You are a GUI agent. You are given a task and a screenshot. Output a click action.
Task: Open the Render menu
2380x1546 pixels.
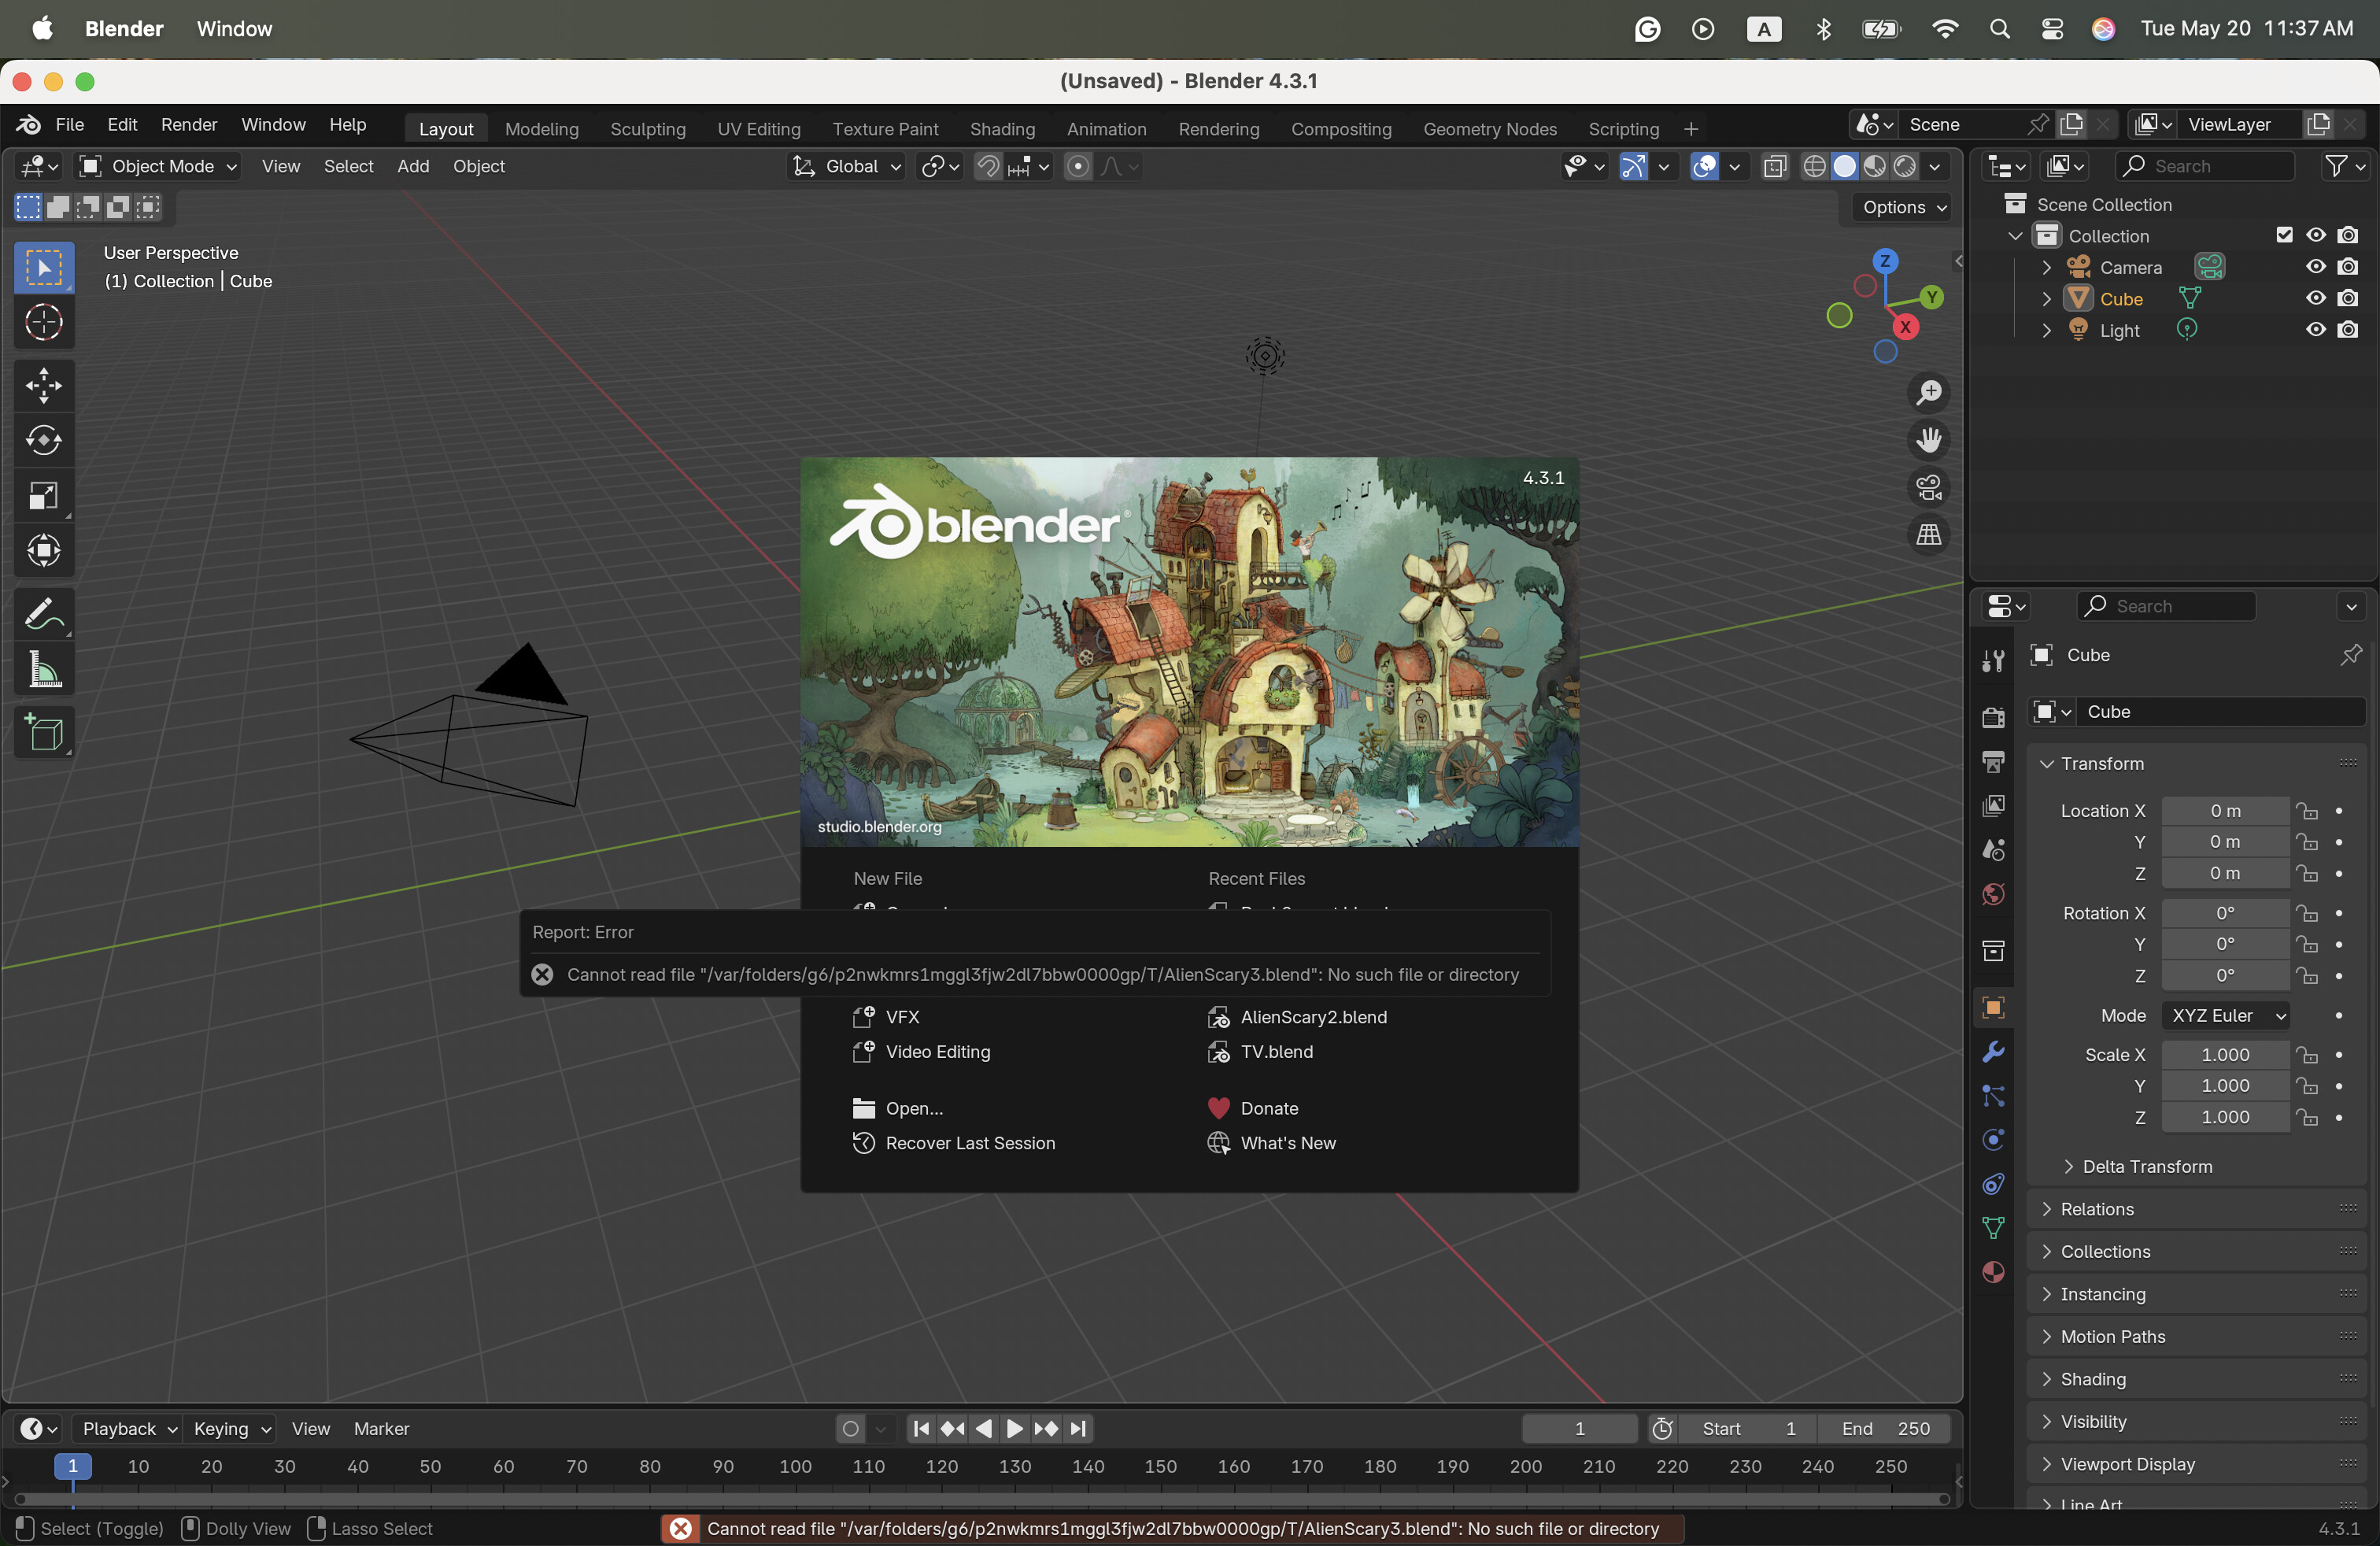click(189, 124)
